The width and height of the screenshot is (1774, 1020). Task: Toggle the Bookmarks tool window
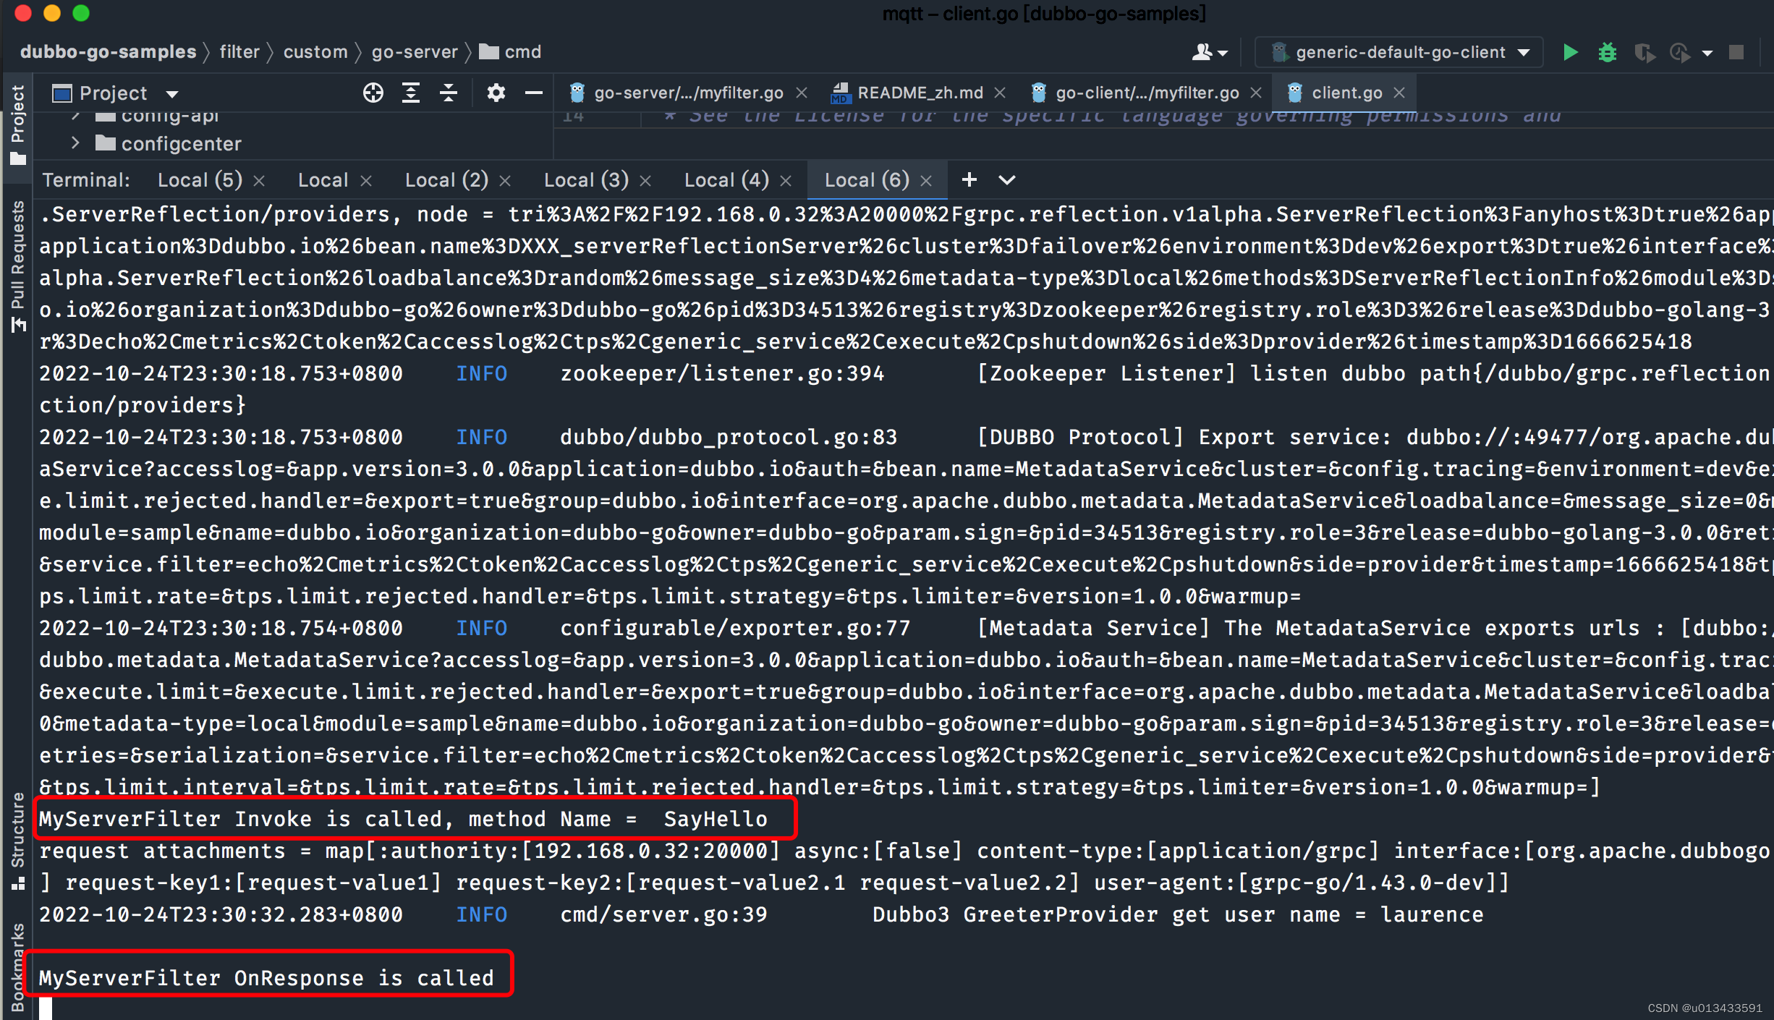click(17, 966)
